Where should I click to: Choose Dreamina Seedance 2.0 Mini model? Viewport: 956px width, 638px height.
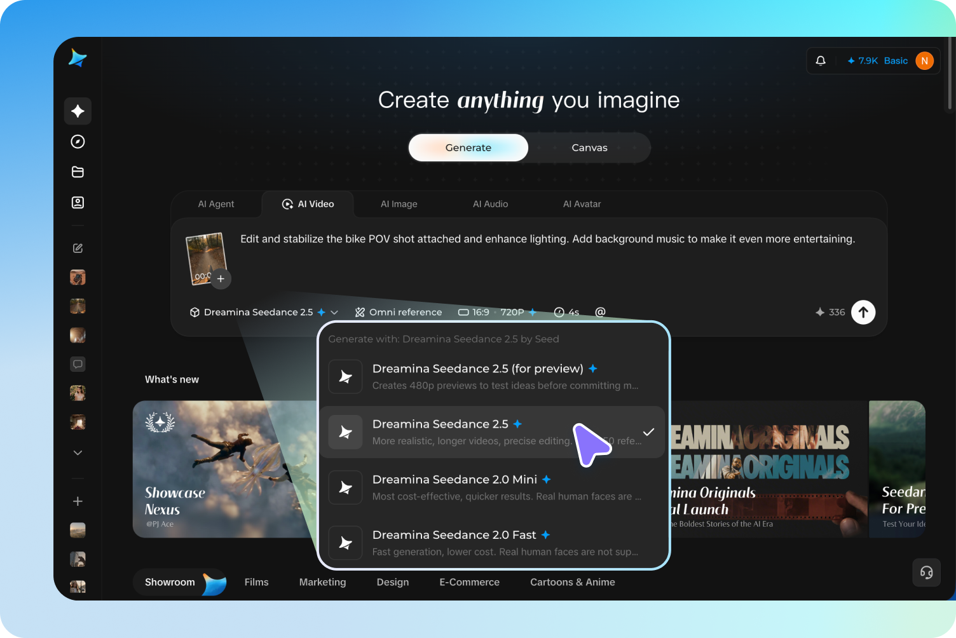493,487
